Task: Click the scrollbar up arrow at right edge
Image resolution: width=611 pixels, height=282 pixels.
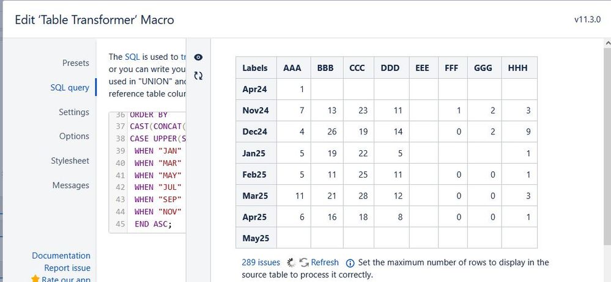Action: 607,43
